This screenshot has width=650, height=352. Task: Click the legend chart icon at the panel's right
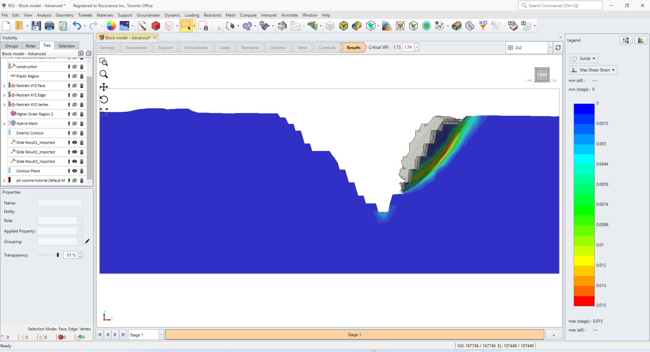click(641, 40)
